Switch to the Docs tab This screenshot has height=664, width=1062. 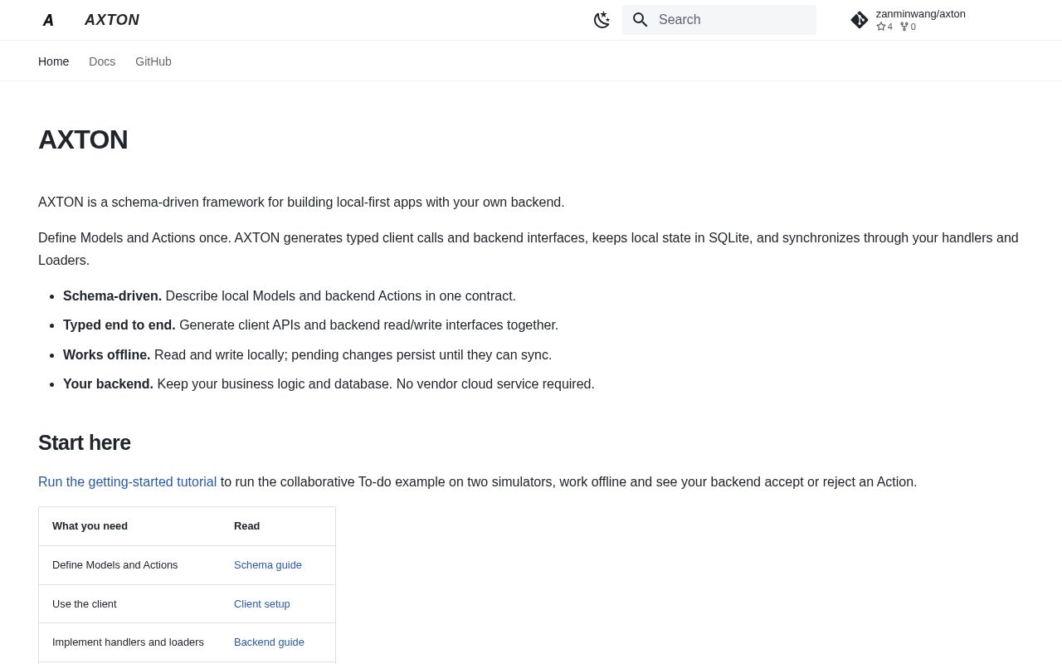point(102,61)
